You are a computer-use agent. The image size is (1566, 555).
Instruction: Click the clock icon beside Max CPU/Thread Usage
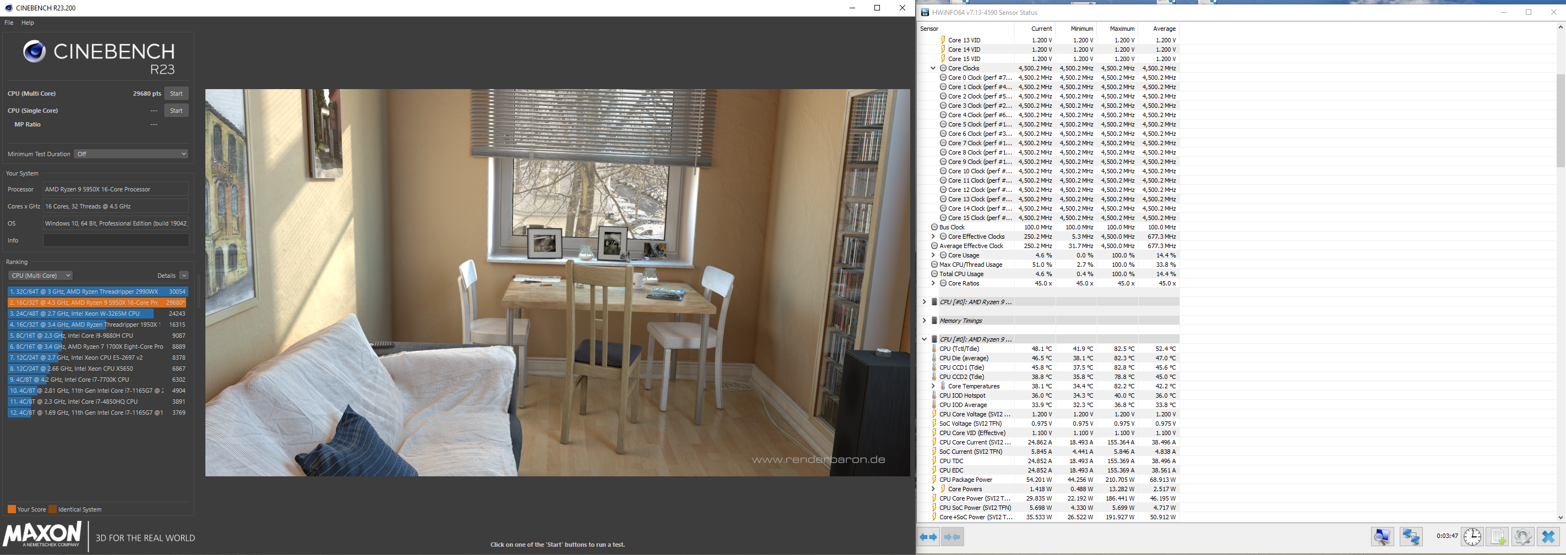coord(934,265)
